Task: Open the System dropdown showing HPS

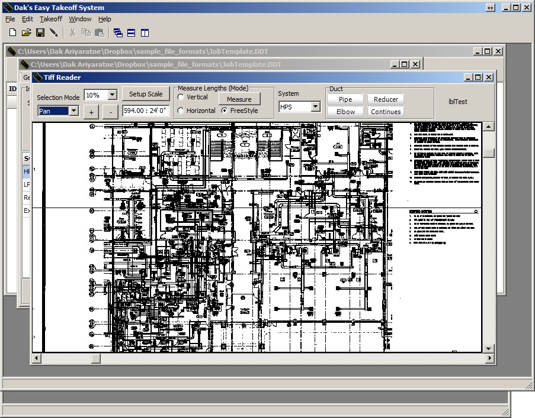Action: click(x=315, y=107)
